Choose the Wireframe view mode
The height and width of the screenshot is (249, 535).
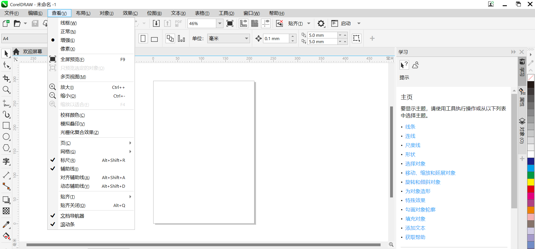tap(69, 23)
